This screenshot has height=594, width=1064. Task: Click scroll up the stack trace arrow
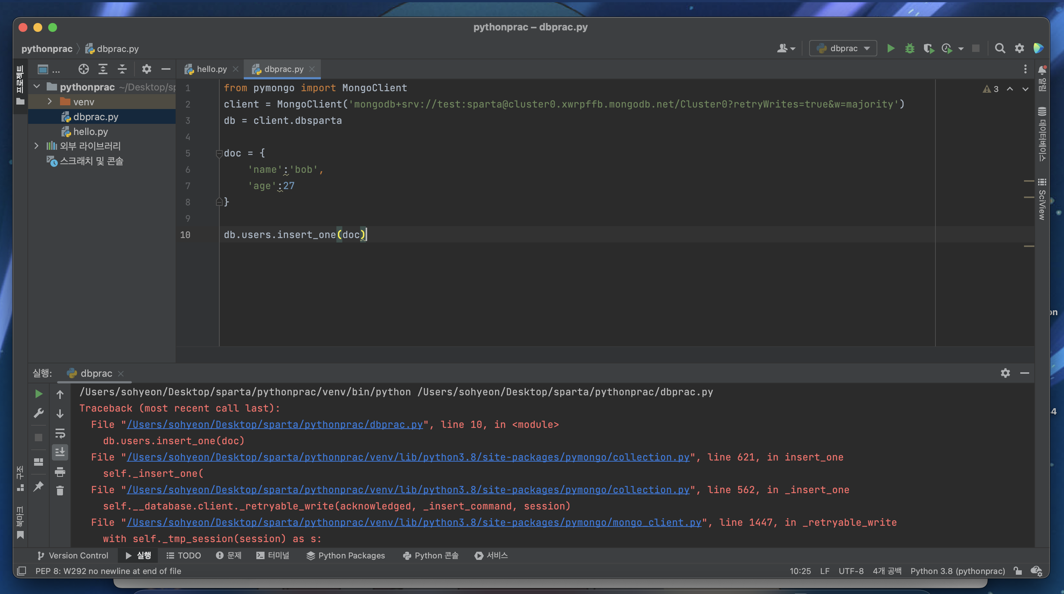[x=60, y=395]
